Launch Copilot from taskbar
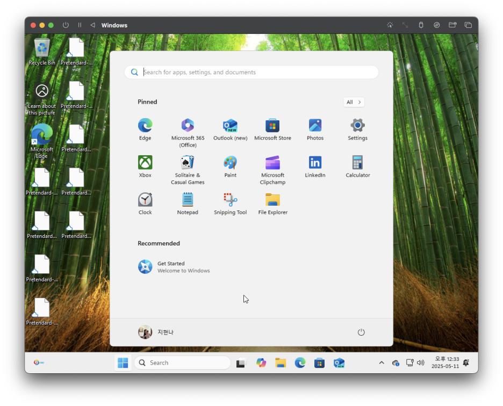 click(261, 363)
